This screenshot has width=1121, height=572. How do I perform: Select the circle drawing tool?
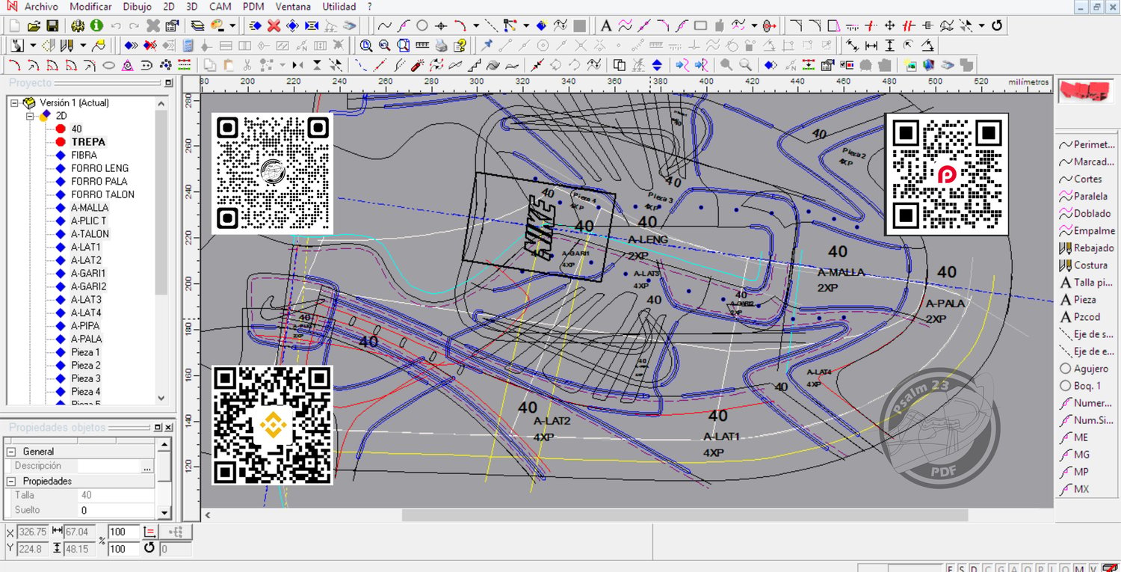pyautogui.click(x=422, y=25)
